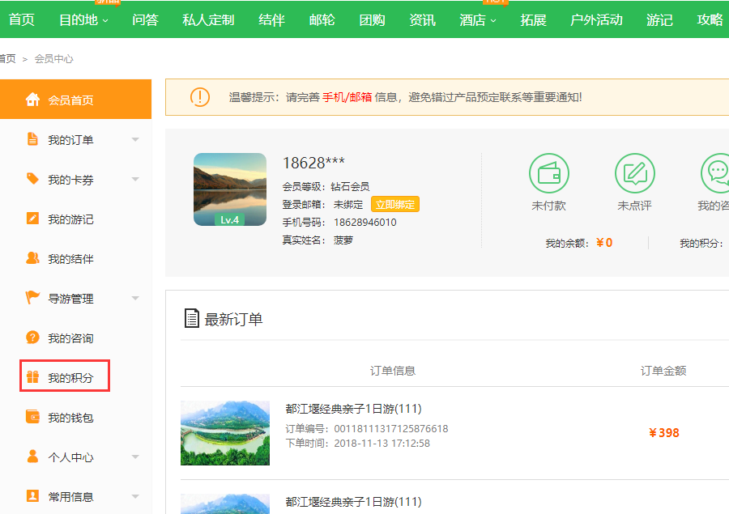Click the gift icon beside 我的积分
Screen dimensions: 729x514
(x=32, y=378)
